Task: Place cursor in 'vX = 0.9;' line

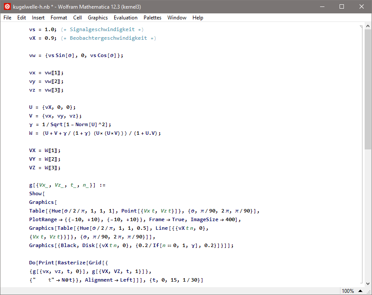Action: coord(43,38)
